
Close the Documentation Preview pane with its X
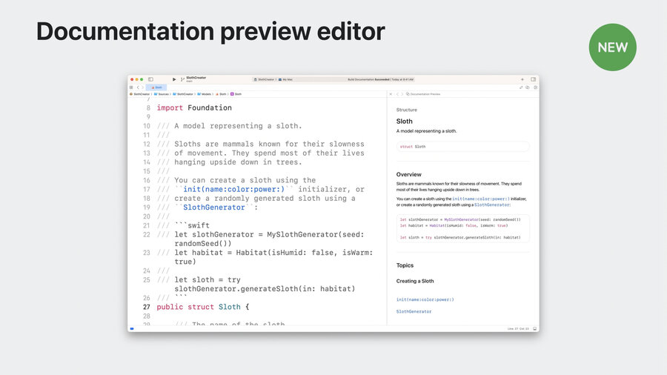click(391, 94)
